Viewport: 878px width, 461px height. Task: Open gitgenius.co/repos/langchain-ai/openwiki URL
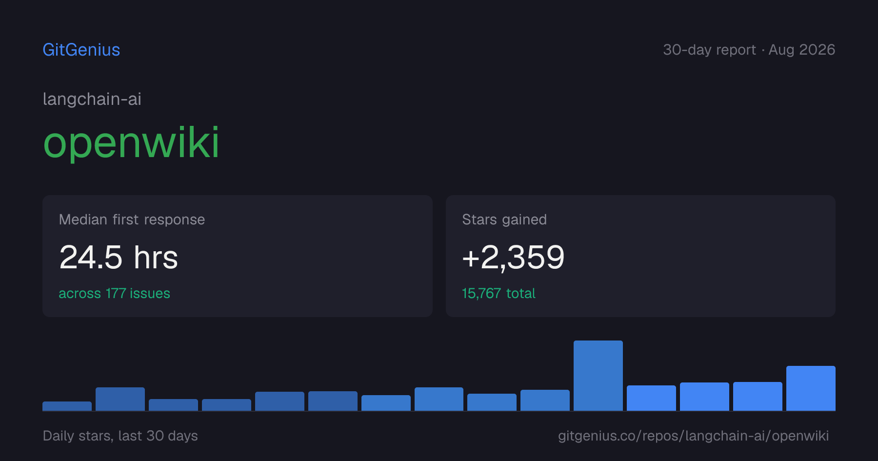click(693, 436)
